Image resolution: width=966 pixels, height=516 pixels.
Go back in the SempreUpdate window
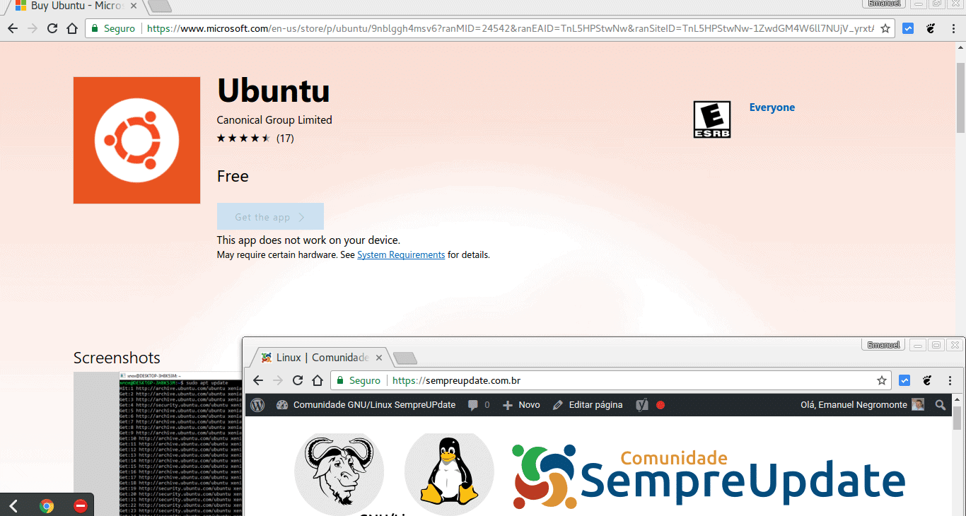[x=258, y=380]
